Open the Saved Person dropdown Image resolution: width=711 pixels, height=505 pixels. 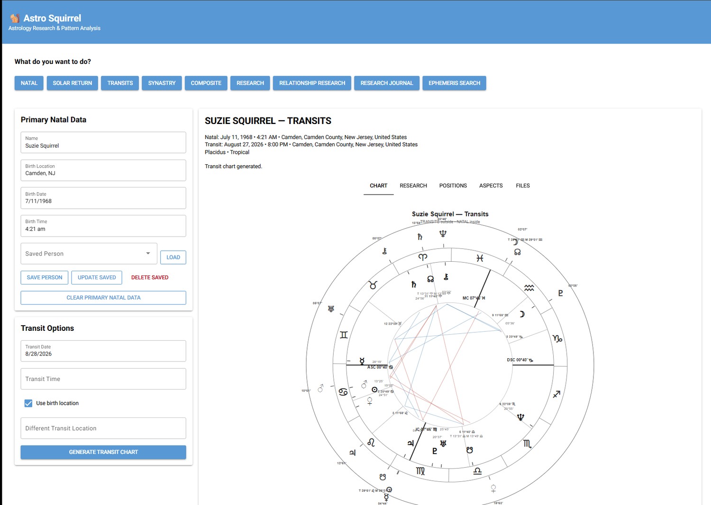89,254
